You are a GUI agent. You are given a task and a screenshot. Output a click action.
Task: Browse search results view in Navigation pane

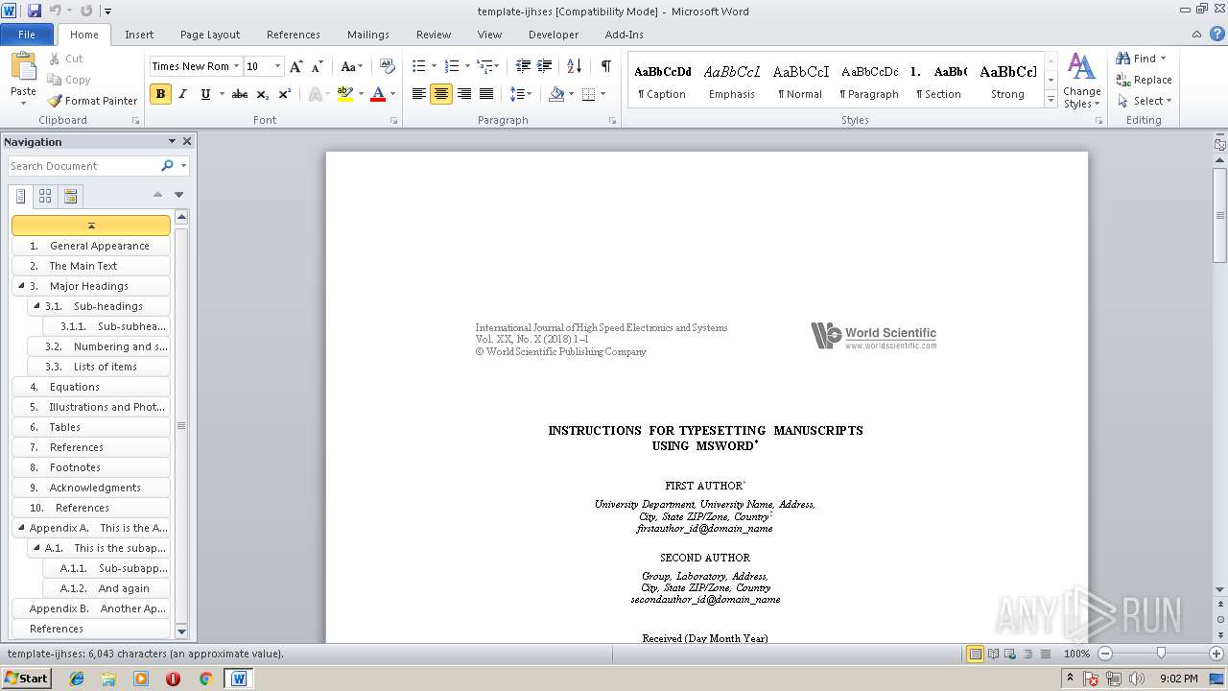click(70, 197)
